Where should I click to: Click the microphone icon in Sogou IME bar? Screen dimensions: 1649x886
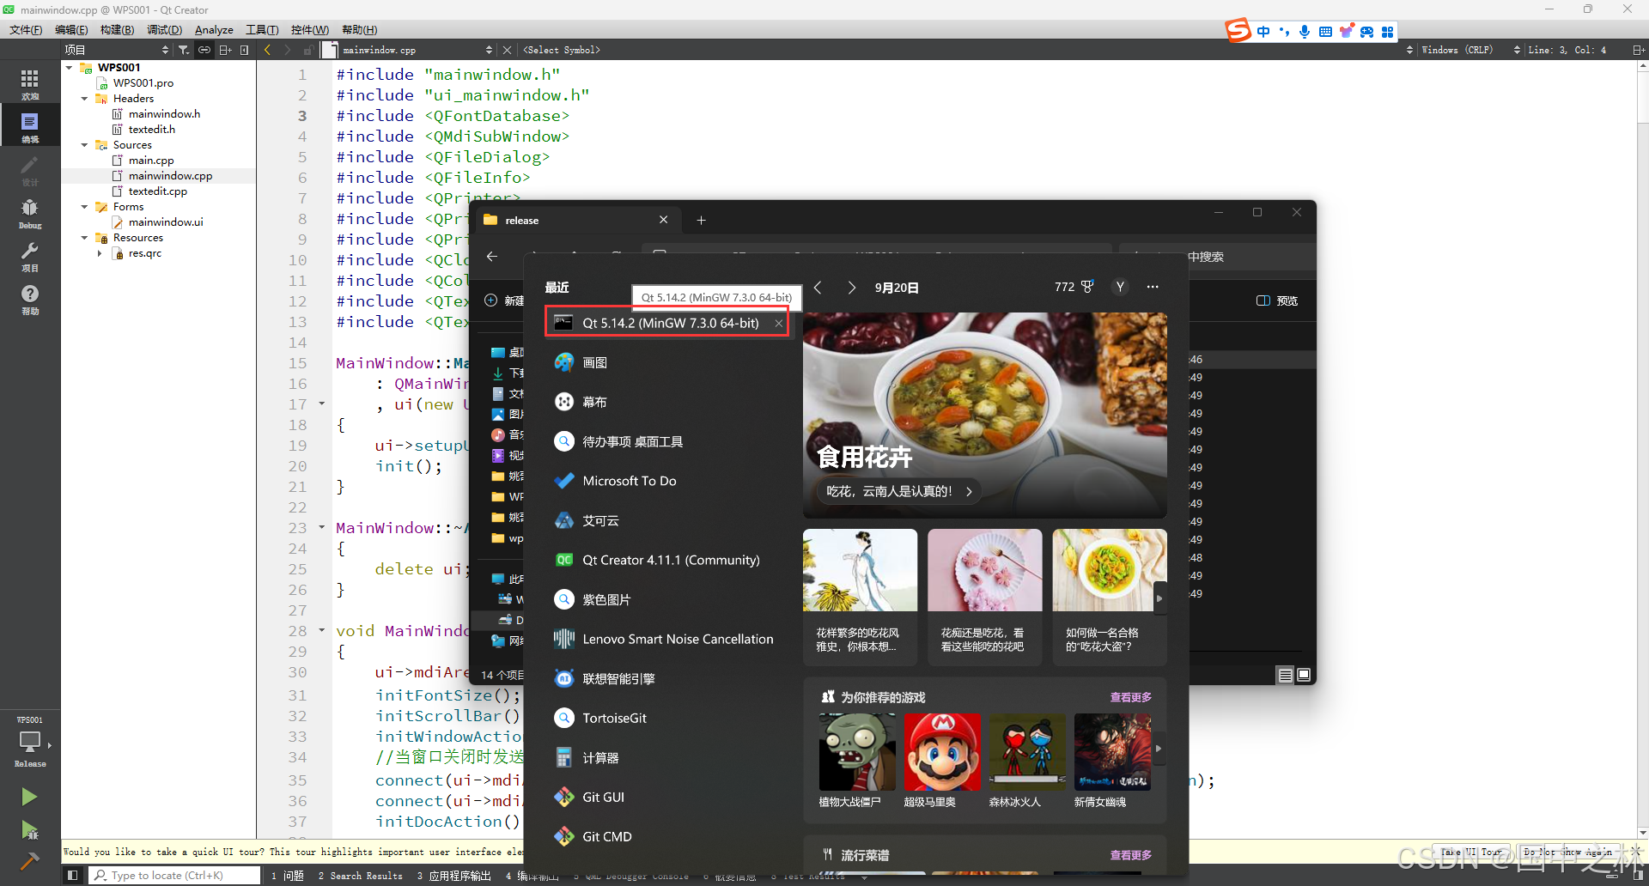1305,32
